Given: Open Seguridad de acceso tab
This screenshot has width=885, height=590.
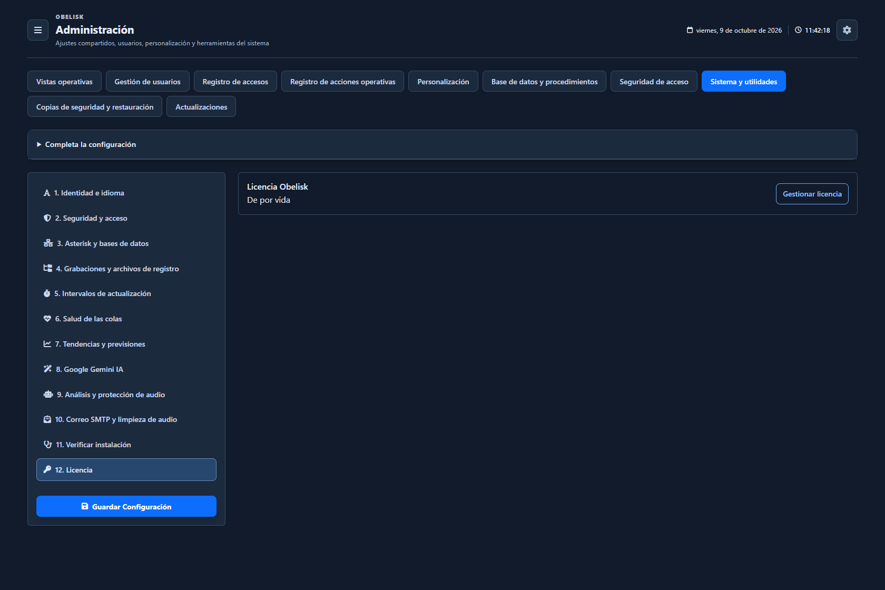Looking at the screenshot, I should [654, 81].
